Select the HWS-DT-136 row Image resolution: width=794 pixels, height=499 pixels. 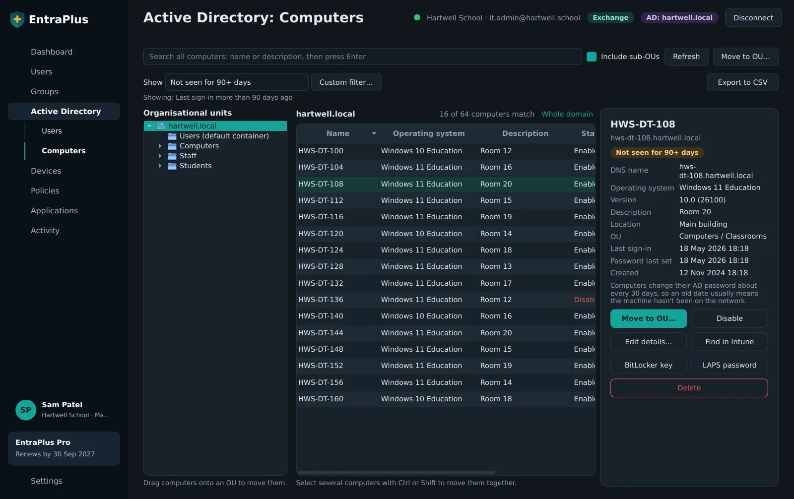(x=446, y=300)
